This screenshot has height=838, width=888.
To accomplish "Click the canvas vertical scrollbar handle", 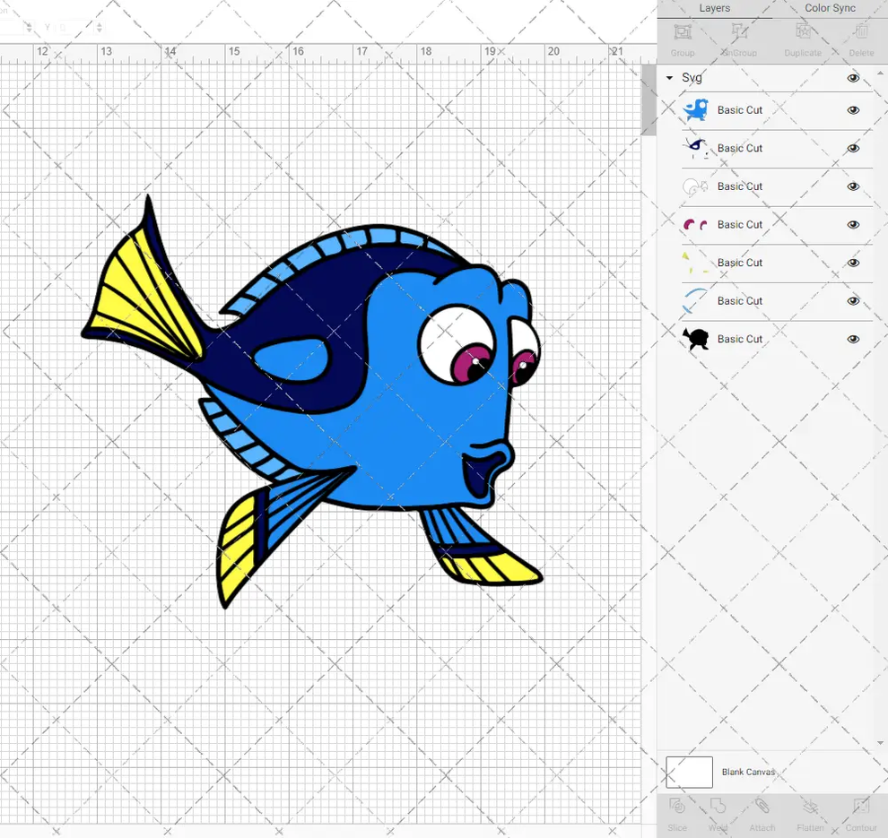I will click(649, 99).
